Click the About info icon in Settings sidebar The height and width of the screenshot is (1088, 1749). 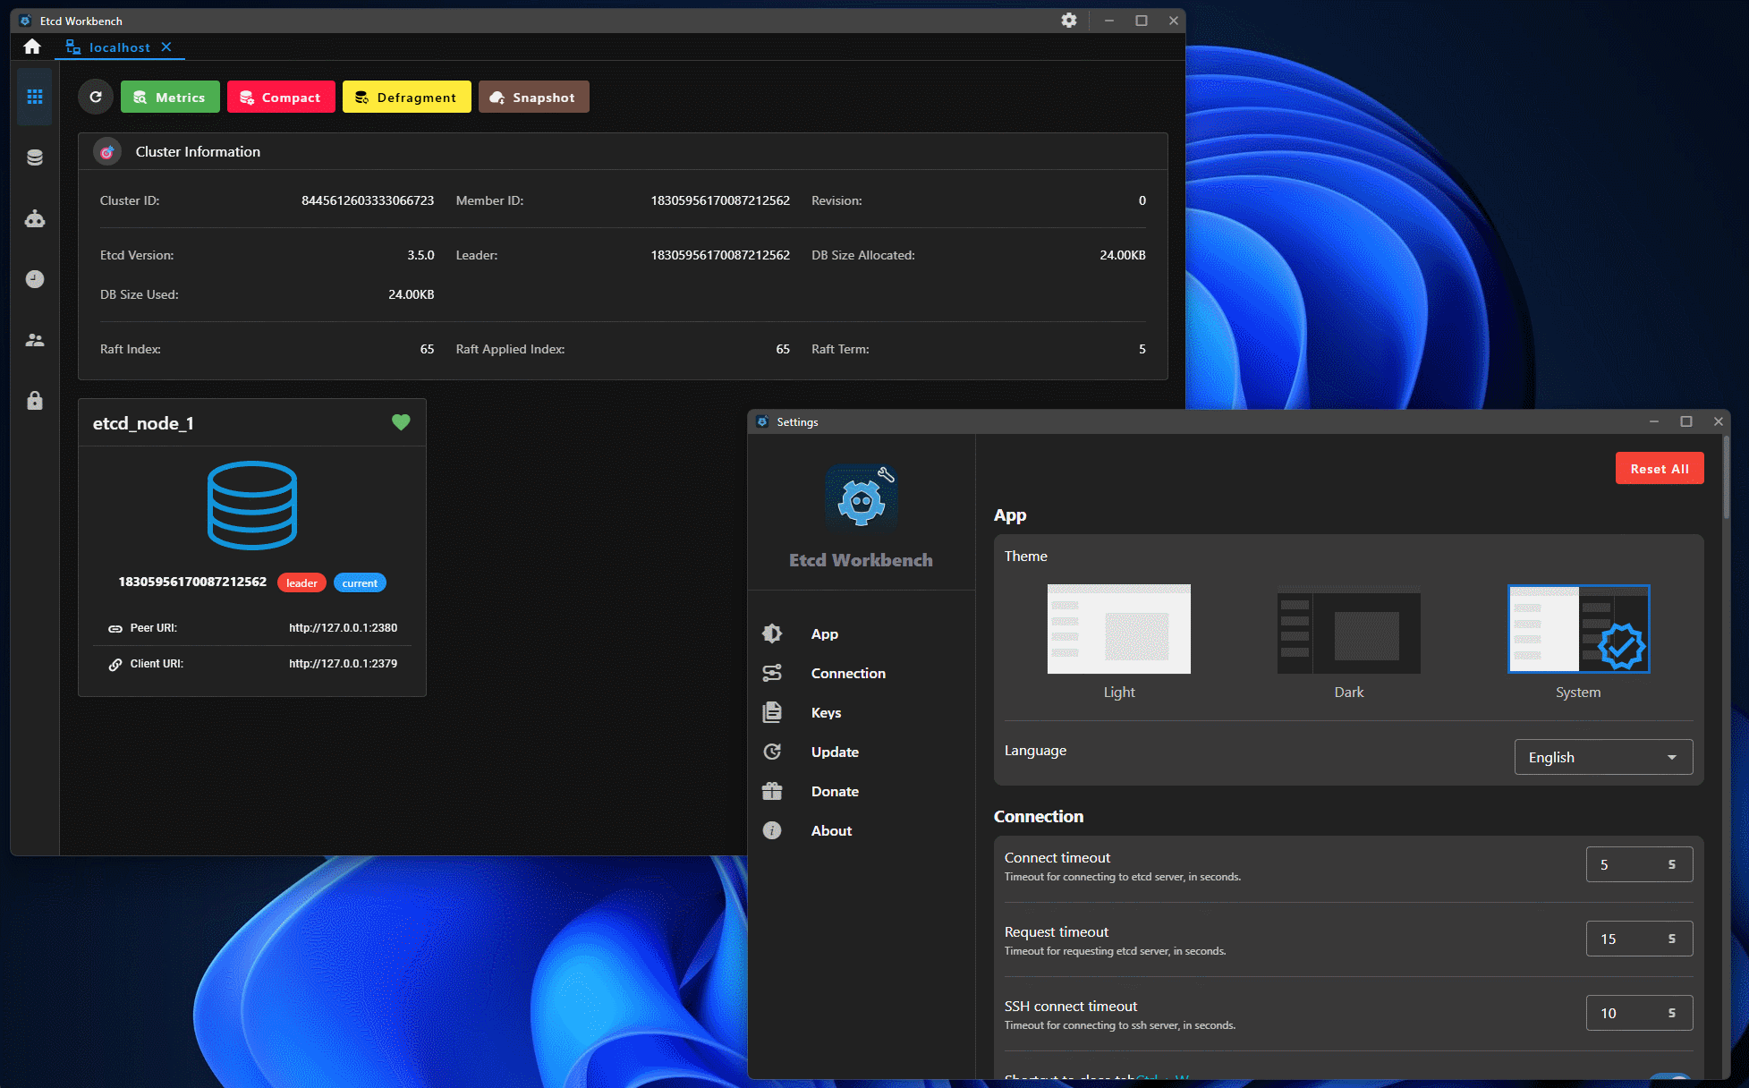[x=772, y=830]
